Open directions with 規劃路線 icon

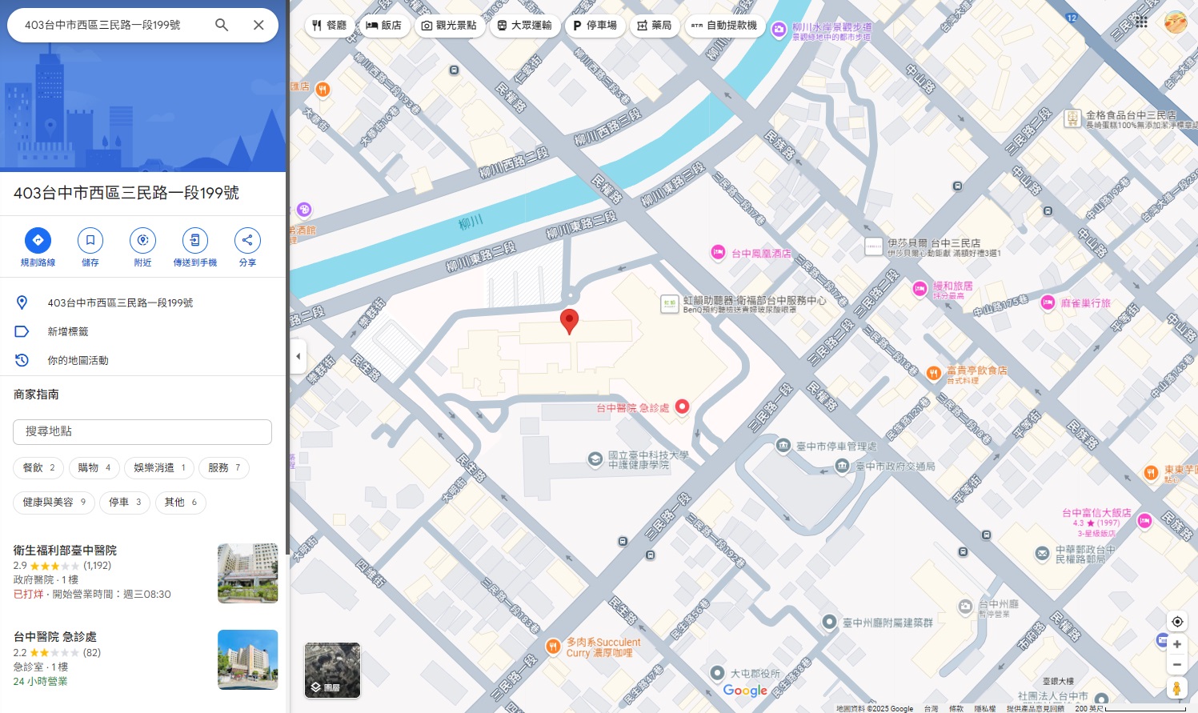coord(38,241)
